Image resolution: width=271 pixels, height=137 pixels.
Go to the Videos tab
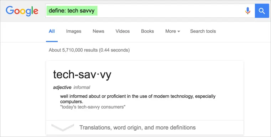pyautogui.click(x=123, y=31)
